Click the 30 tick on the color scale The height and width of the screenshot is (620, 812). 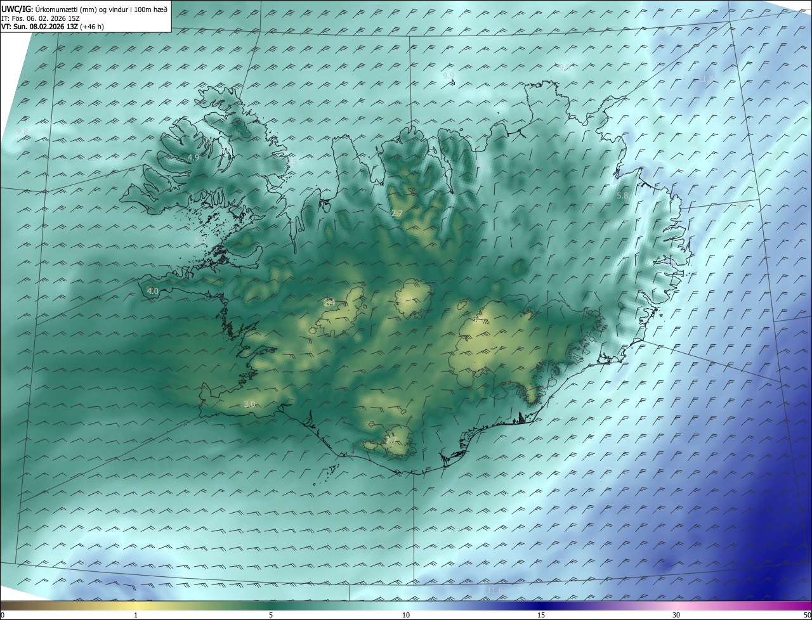click(676, 615)
